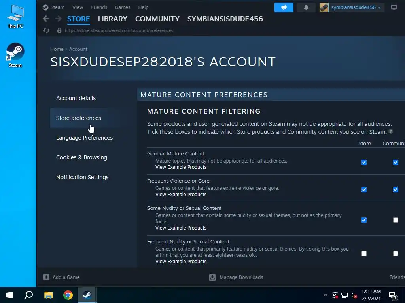Image resolution: width=405 pixels, height=303 pixels.
Task: Open the View menu
Action: pyautogui.click(x=78, y=7)
